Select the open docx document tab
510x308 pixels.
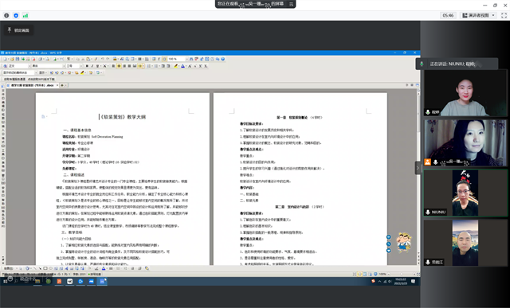(32, 85)
